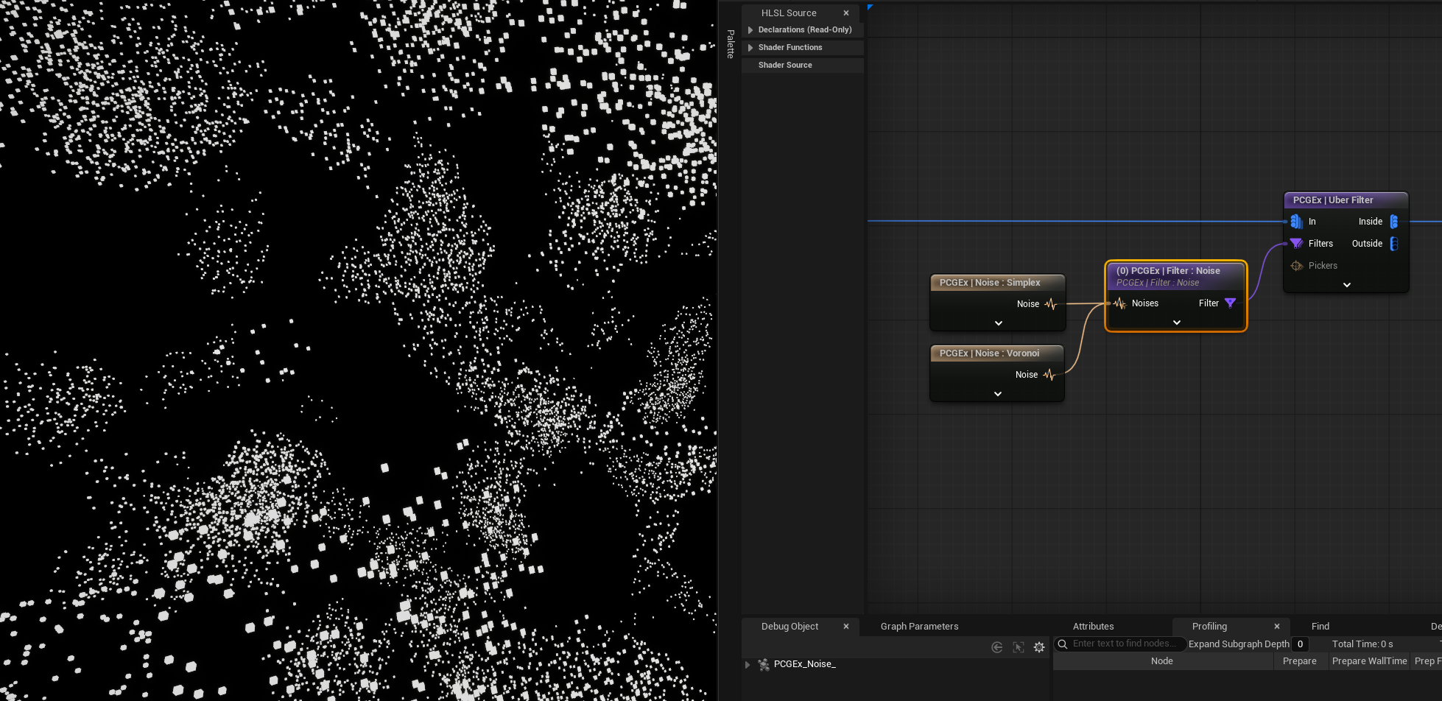Click the Noise output pin on Simplex node
This screenshot has height=701, width=1442.
click(1051, 304)
